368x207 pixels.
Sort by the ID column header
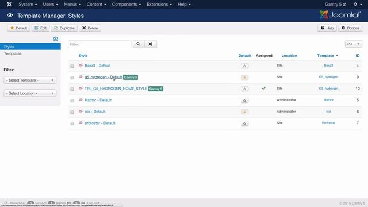[x=358, y=56]
